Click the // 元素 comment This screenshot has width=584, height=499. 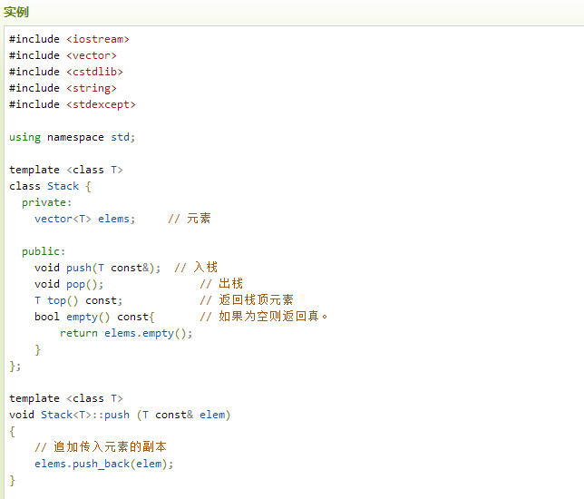pyautogui.click(x=190, y=219)
